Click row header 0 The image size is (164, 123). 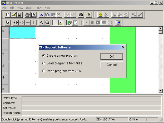pyautogui.click(x=5, y=32)
